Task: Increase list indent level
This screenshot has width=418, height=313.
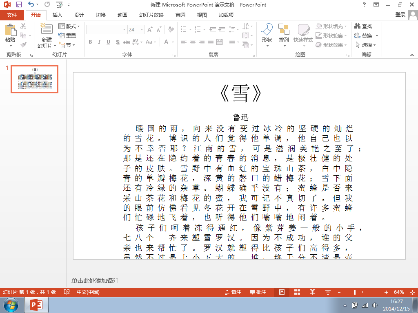Action: (222, 29)
